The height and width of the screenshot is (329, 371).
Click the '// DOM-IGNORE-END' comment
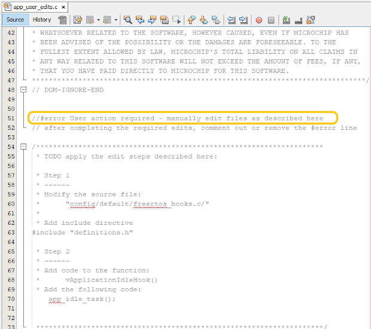[68, 90]
